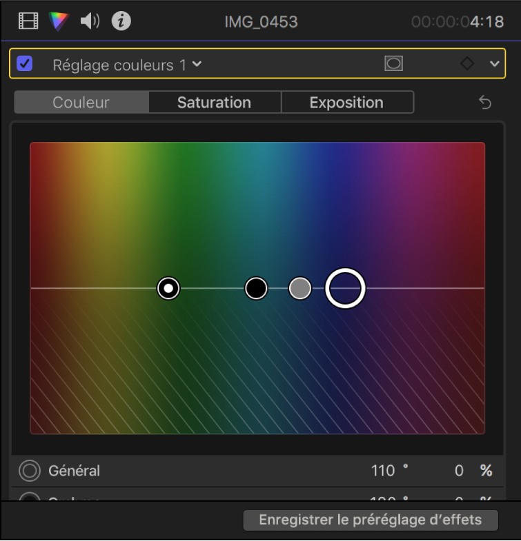Select the white-dotted highlights color puck
521x541 pixels.
click(x=168, y=288)
